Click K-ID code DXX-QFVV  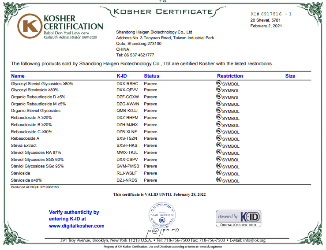127,90
